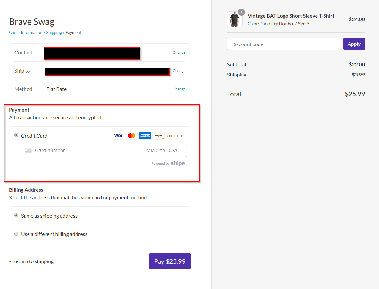The width and height of the screenshot is (379, 289).
Task: Click the Pay $25.99 button
Action: tap(170, 261)
